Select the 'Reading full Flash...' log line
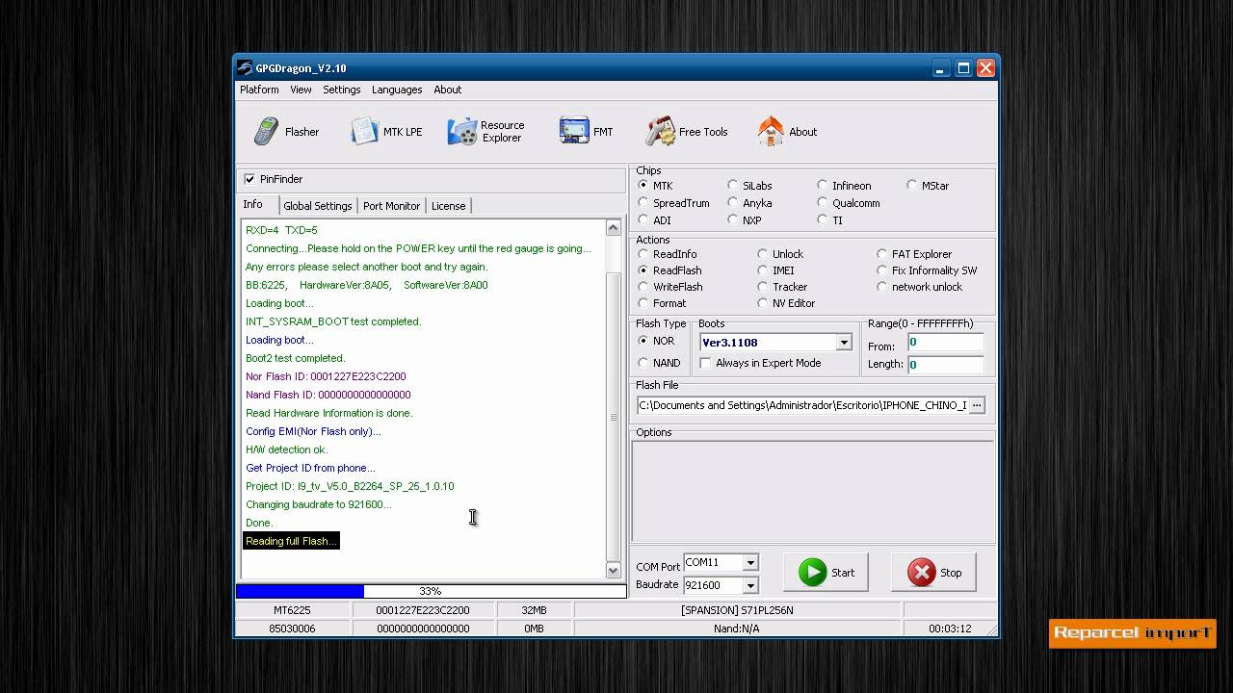1233x693 pixels. point(291,541)
